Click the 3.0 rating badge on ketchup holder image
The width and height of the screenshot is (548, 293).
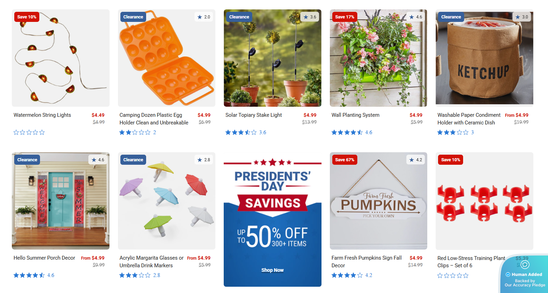522,17
